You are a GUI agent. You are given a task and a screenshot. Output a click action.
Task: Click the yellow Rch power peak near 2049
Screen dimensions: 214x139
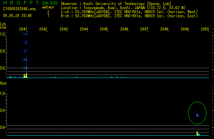(x=197, y=133)
